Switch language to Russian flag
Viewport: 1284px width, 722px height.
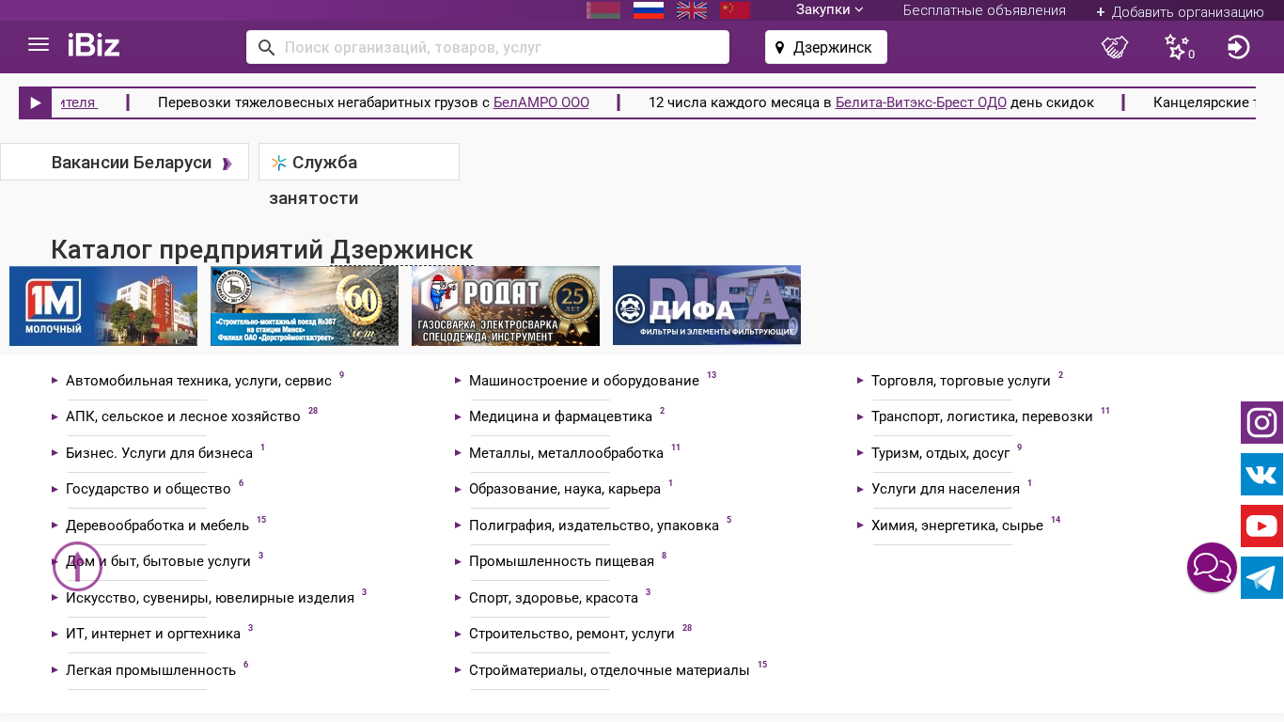click(x=649, y=10)
